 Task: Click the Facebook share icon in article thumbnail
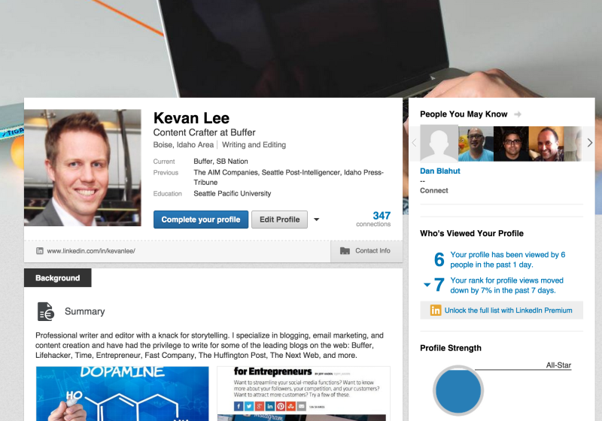click(x=239, y=406)
